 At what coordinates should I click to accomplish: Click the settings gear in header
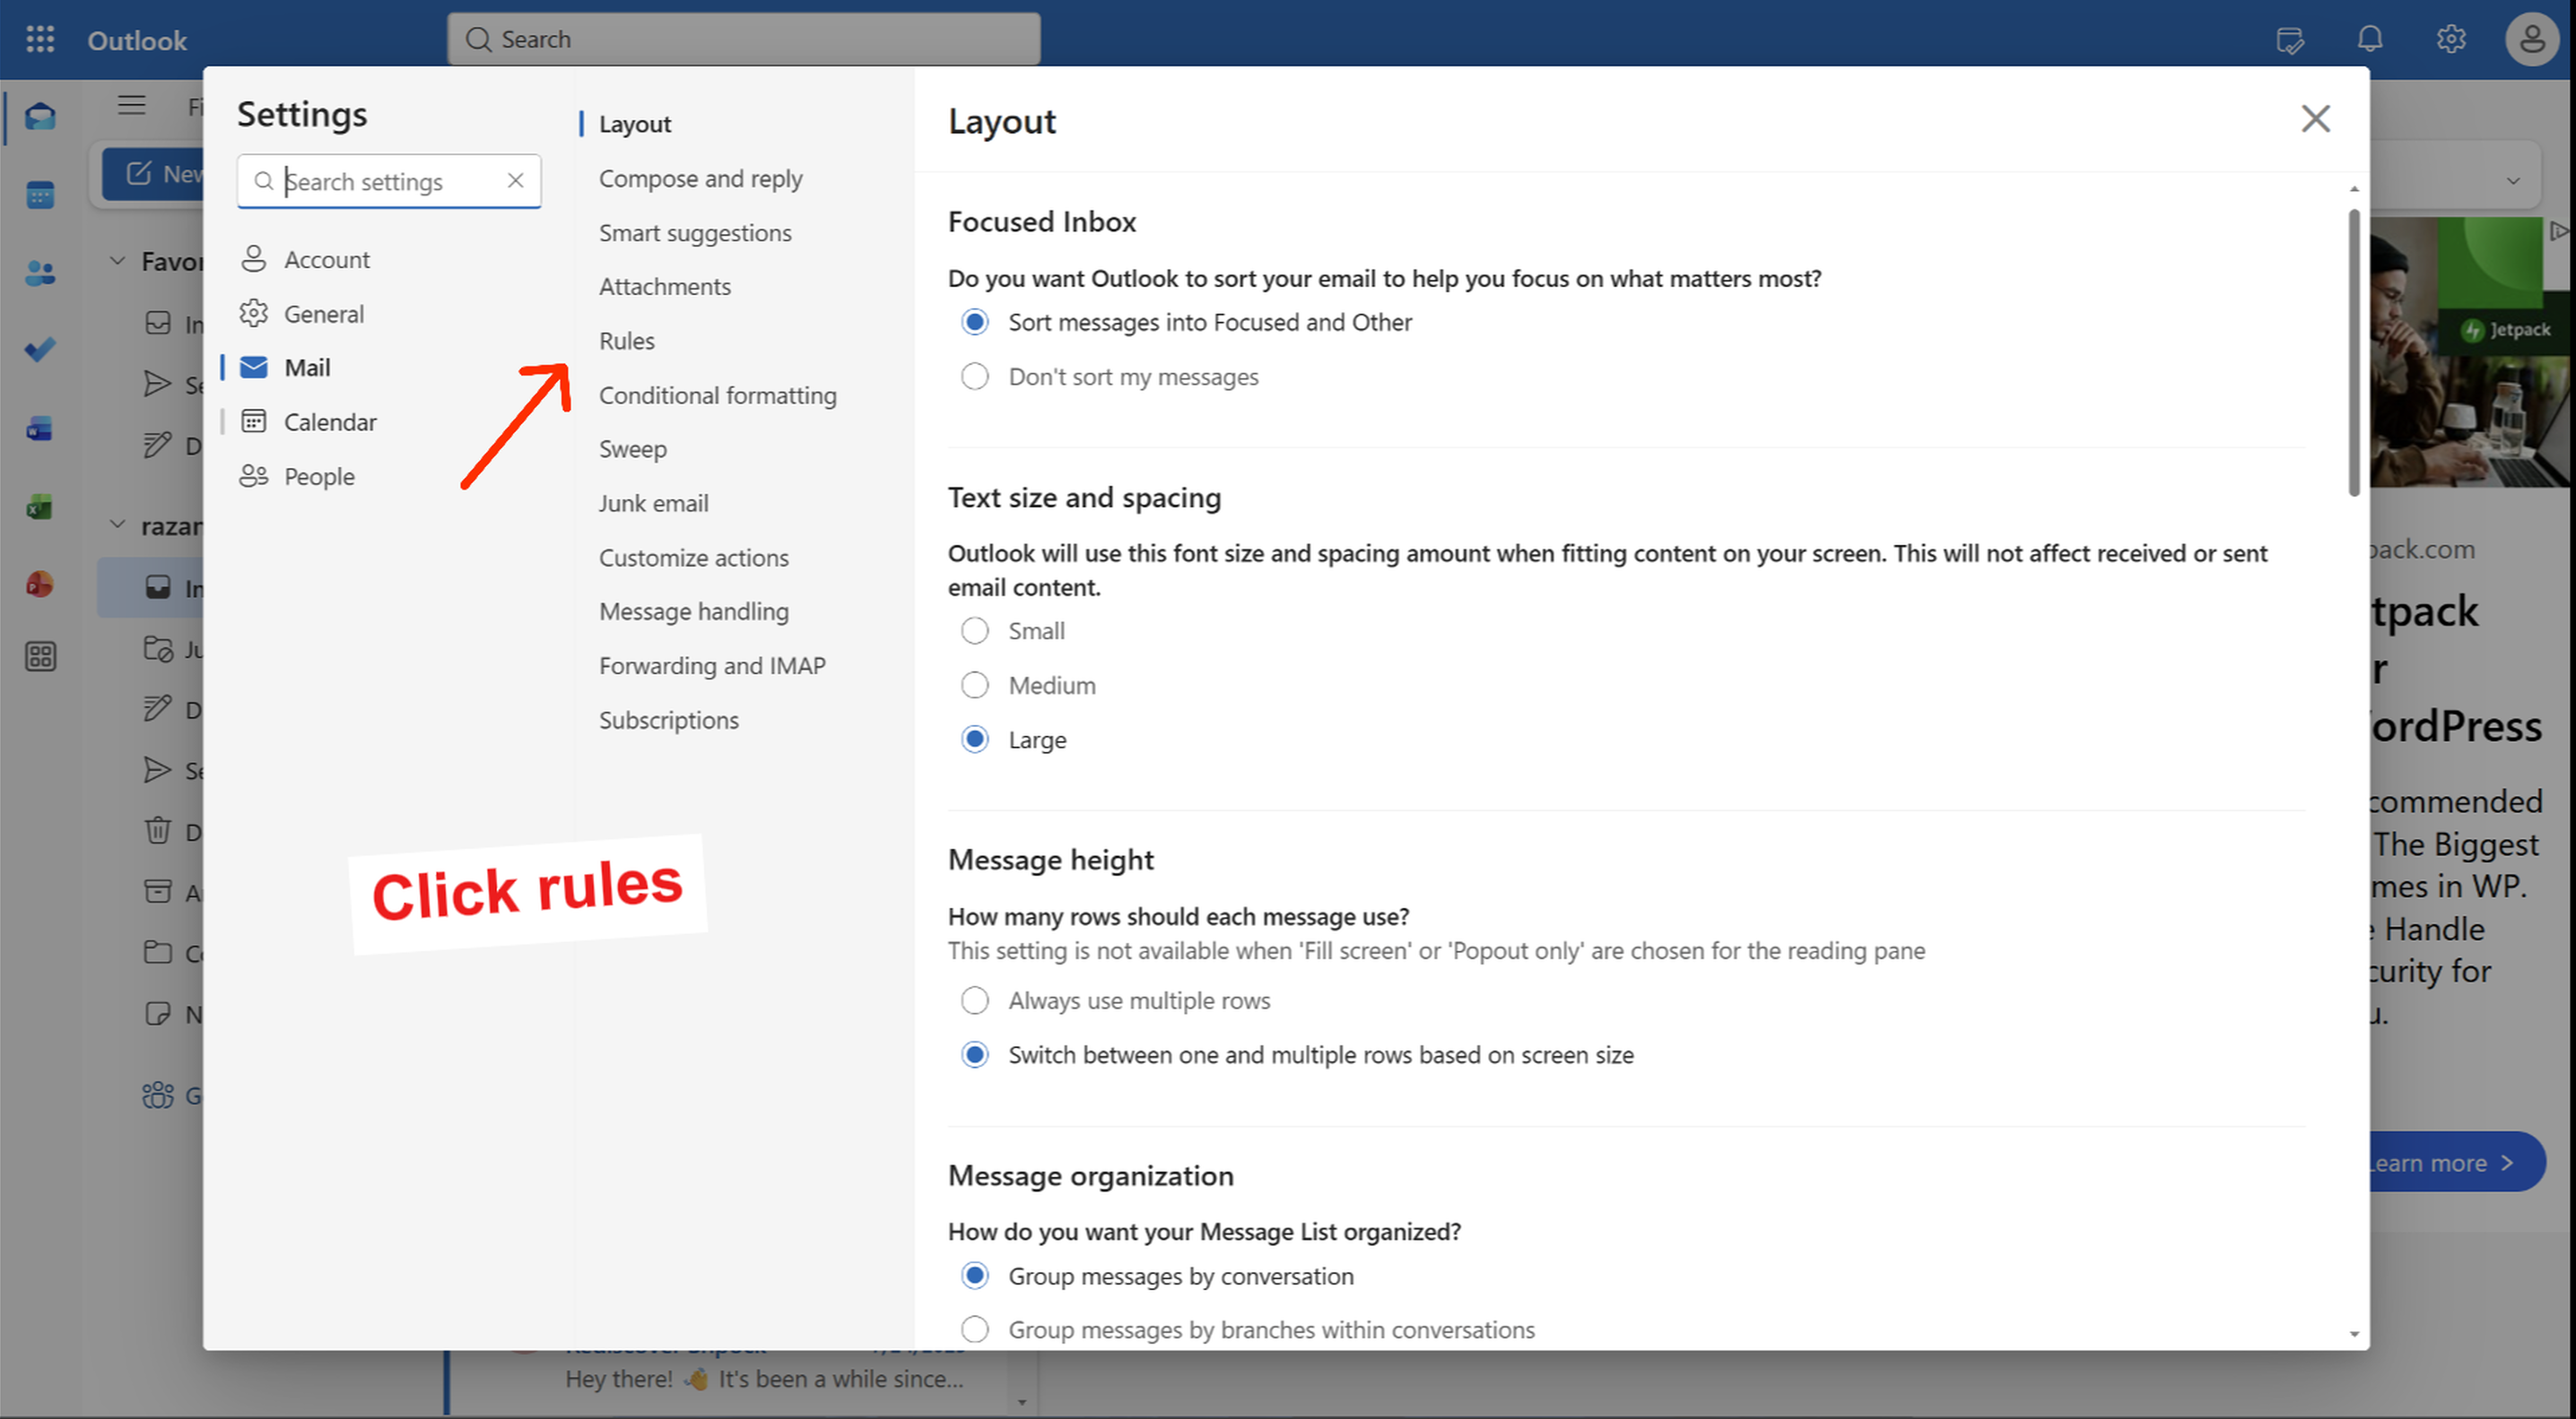(2451, 39)
